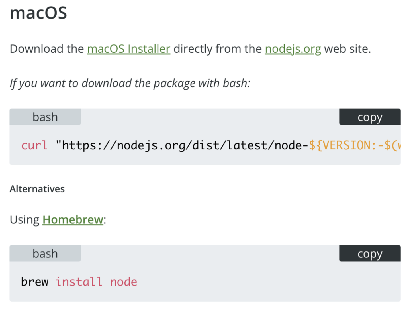
Task: Click the italic 'download the package with bash' note
Action: tap(130, 83)
